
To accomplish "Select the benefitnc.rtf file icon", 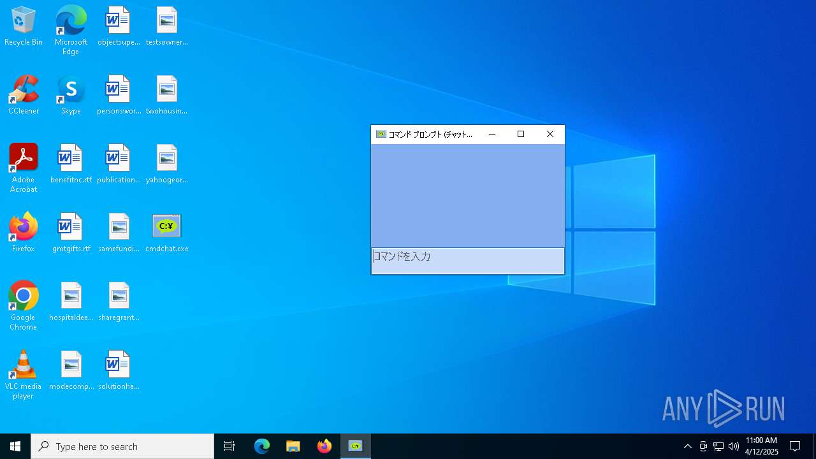I will click(71, 164).
